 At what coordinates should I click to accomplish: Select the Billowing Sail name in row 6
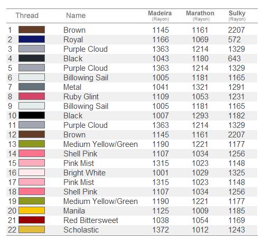tap(86, 78)
